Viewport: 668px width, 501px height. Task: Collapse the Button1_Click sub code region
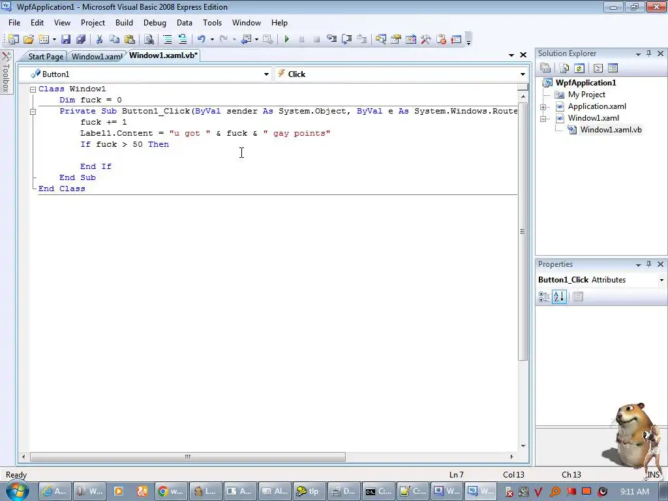33,112
